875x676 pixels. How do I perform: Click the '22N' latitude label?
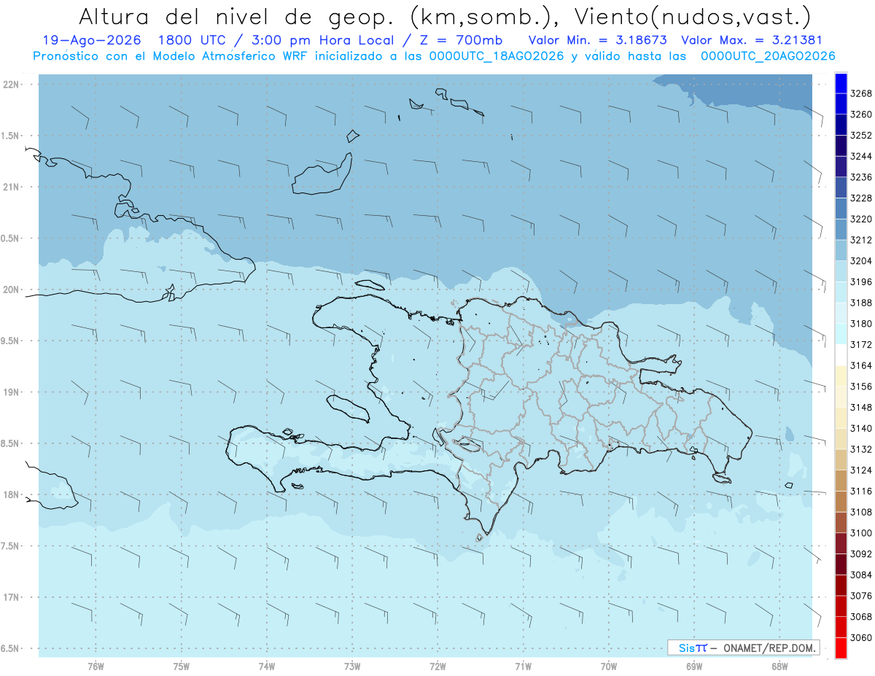(11, 85)
